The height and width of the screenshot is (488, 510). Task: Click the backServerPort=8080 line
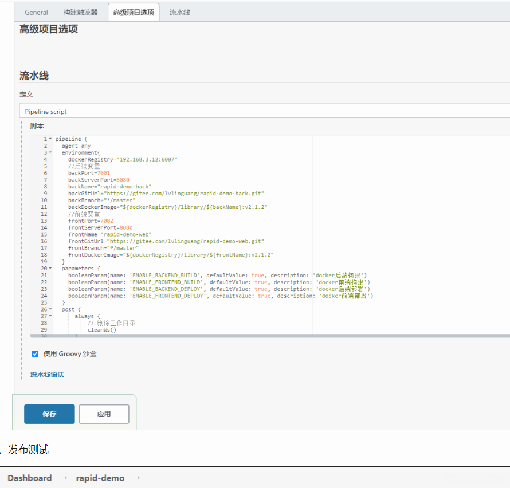point(99,180)
